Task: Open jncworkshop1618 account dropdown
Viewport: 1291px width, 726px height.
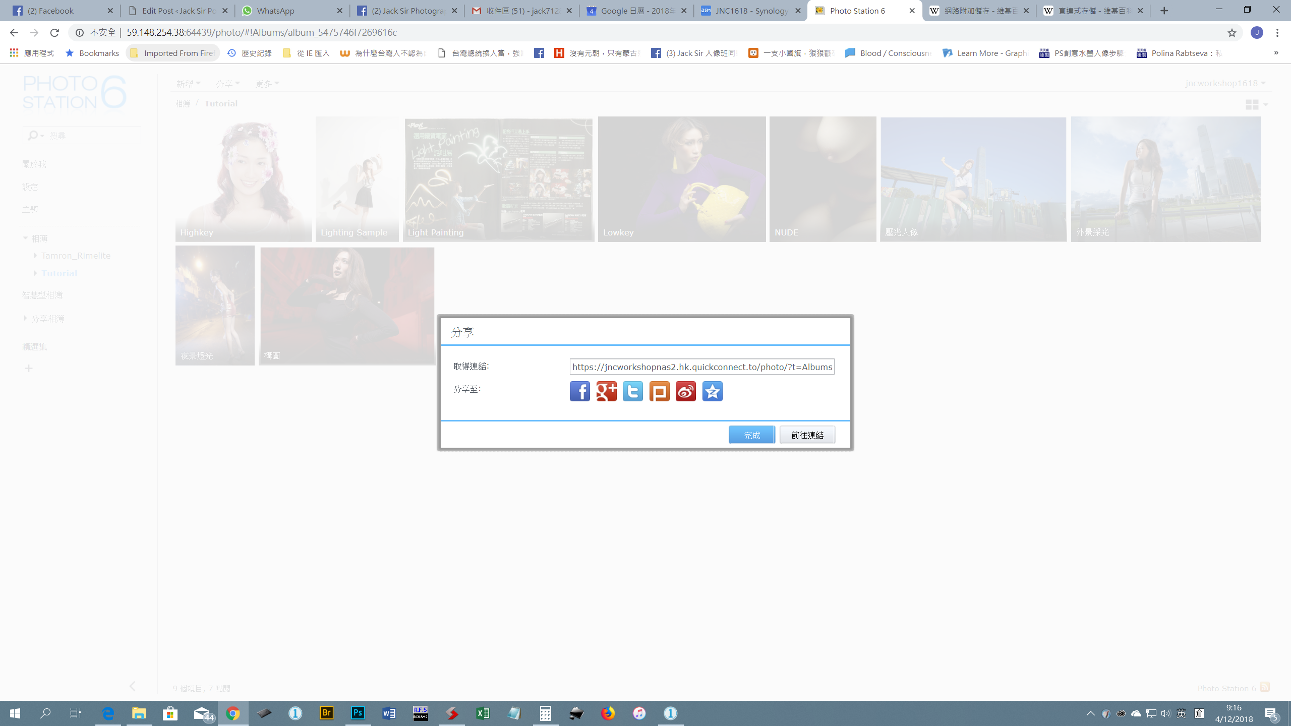Action: pos(1225,83)
